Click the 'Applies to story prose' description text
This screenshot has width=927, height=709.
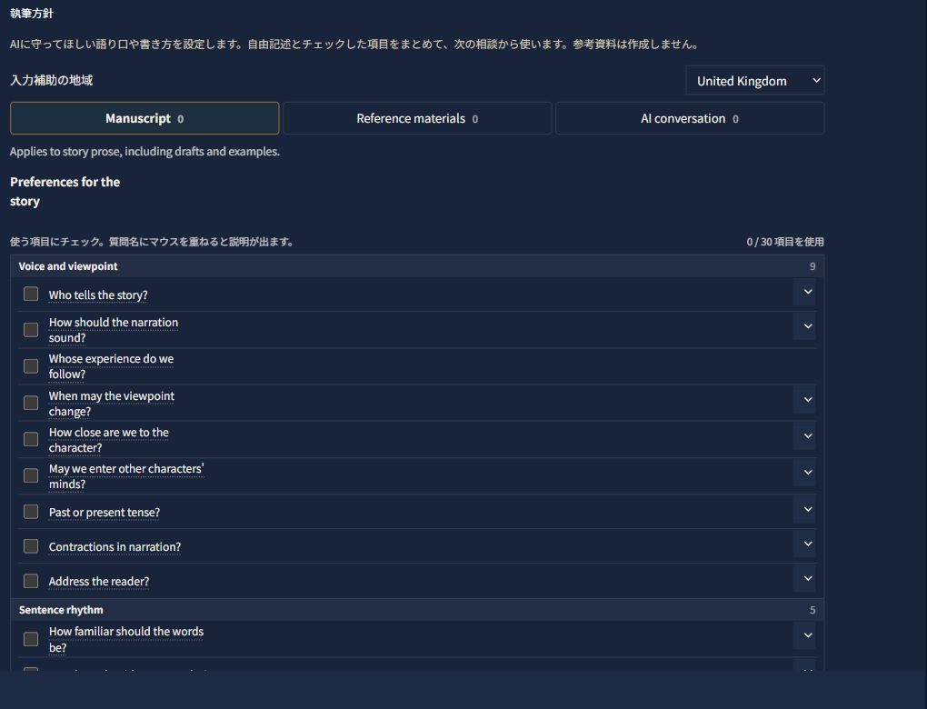145,152
